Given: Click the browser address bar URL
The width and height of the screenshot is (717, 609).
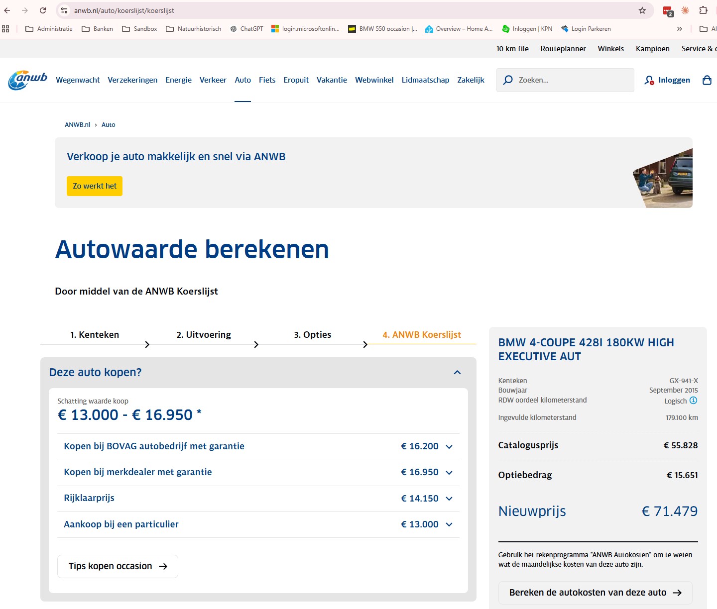Looking at the screenshot, I should [124, 10].
